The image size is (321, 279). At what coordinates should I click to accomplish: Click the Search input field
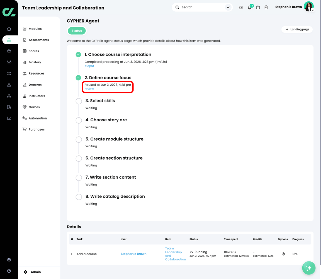pyautogui.click(x=203, y=7)
